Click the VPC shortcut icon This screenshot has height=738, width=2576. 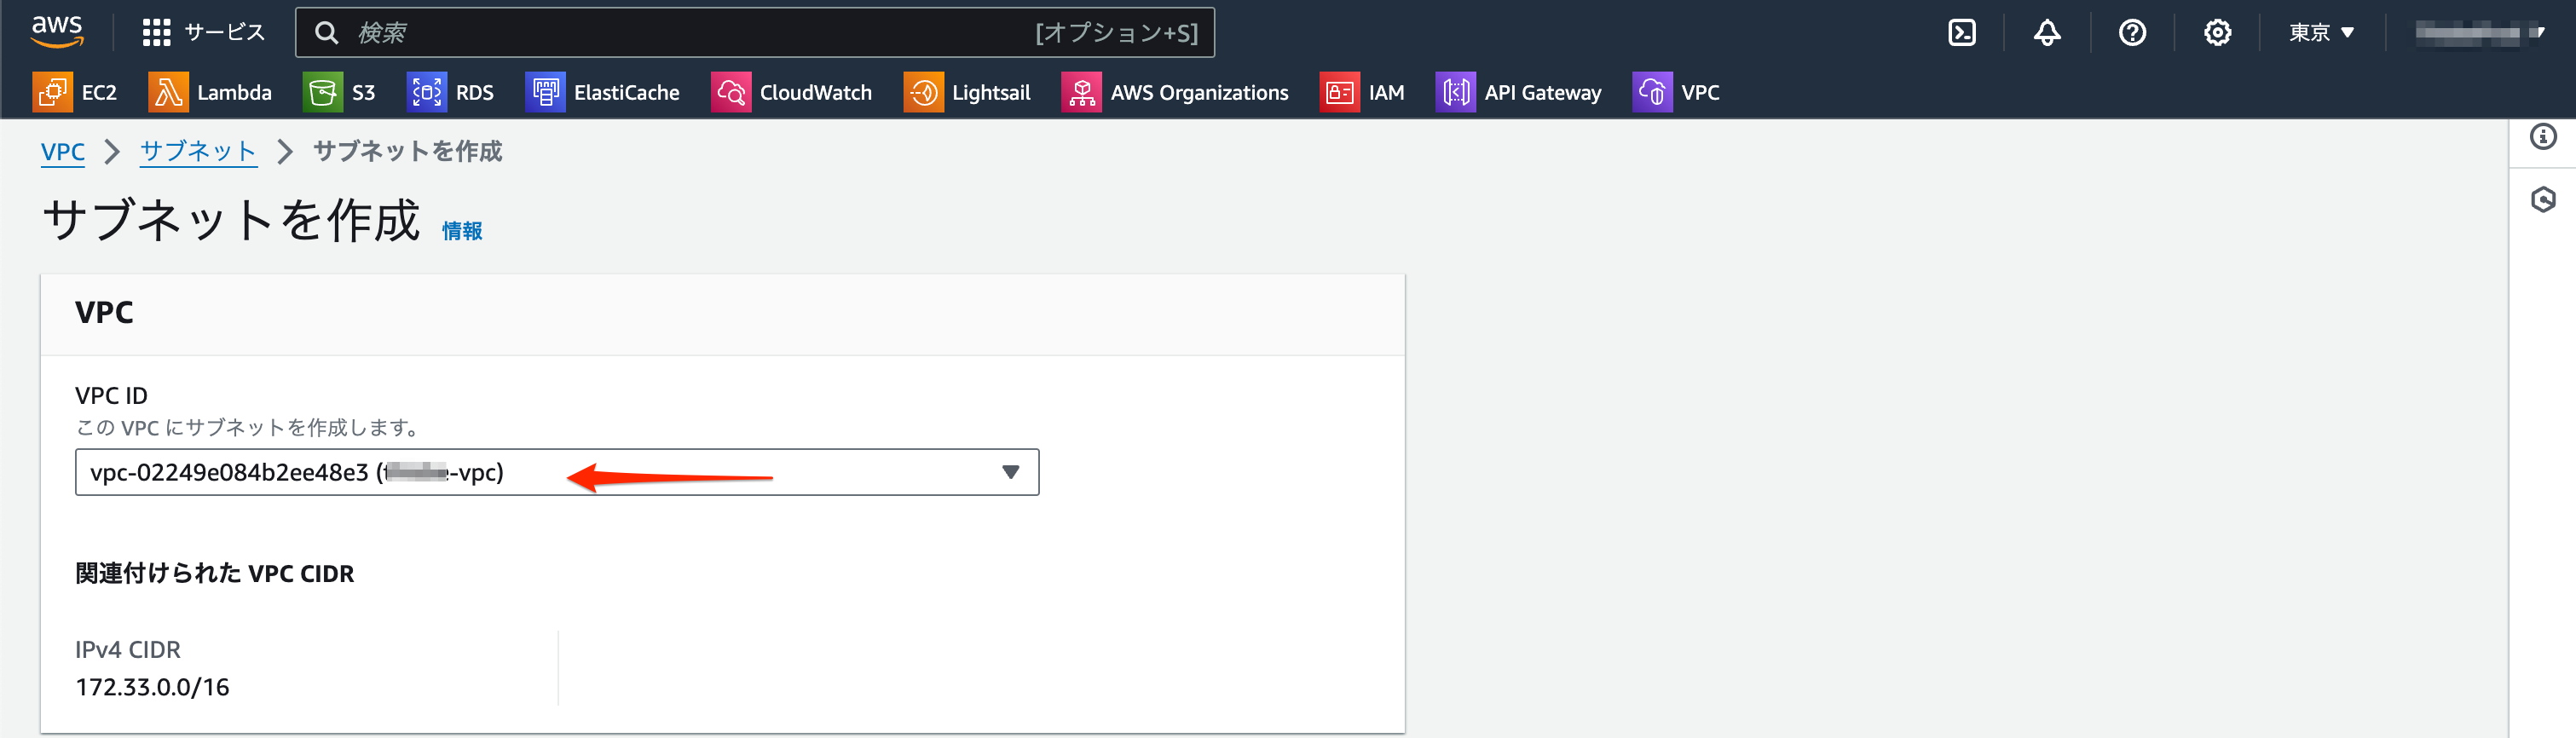[1652, 92]
